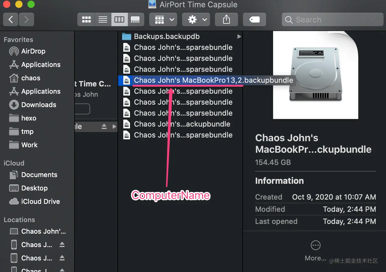The height and width of the screenshot is (272, 386).
Task: Focus the Search field
Action: pos(332,20)
